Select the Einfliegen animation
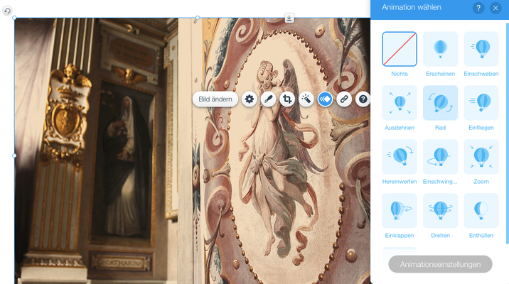 [x=481, y=103]
